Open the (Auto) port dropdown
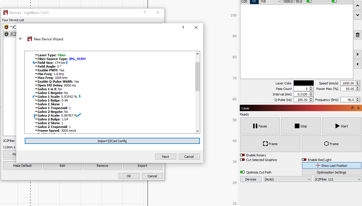Viewport: 362px width, 206px height. (288, 179)
